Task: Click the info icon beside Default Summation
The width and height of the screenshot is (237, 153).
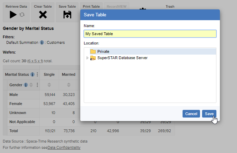Action: [x=42, y=43]
